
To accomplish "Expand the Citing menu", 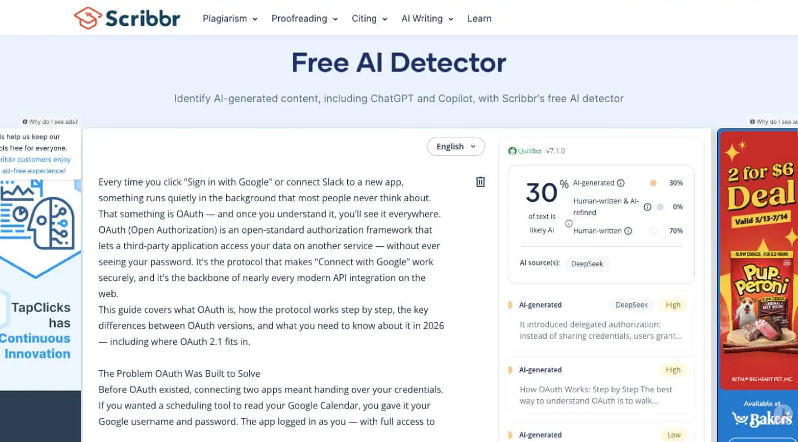I will click(369, 18).
